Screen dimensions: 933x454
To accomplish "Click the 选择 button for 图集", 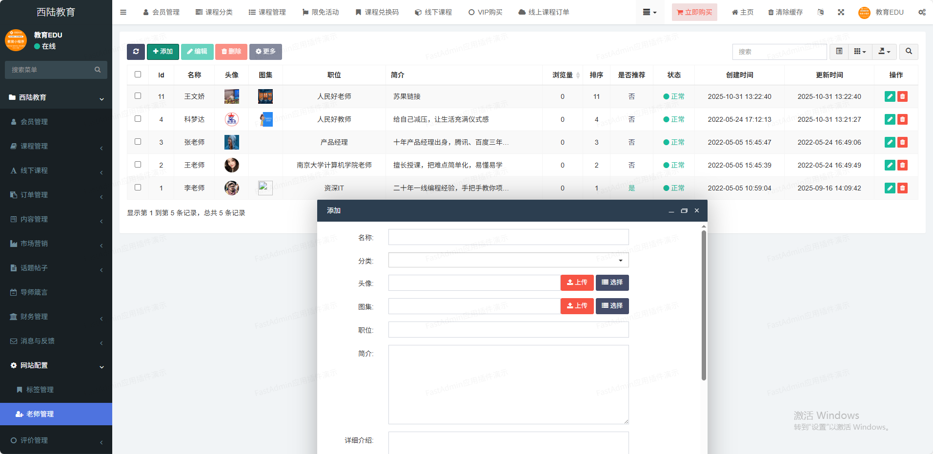I will [612, 306].
